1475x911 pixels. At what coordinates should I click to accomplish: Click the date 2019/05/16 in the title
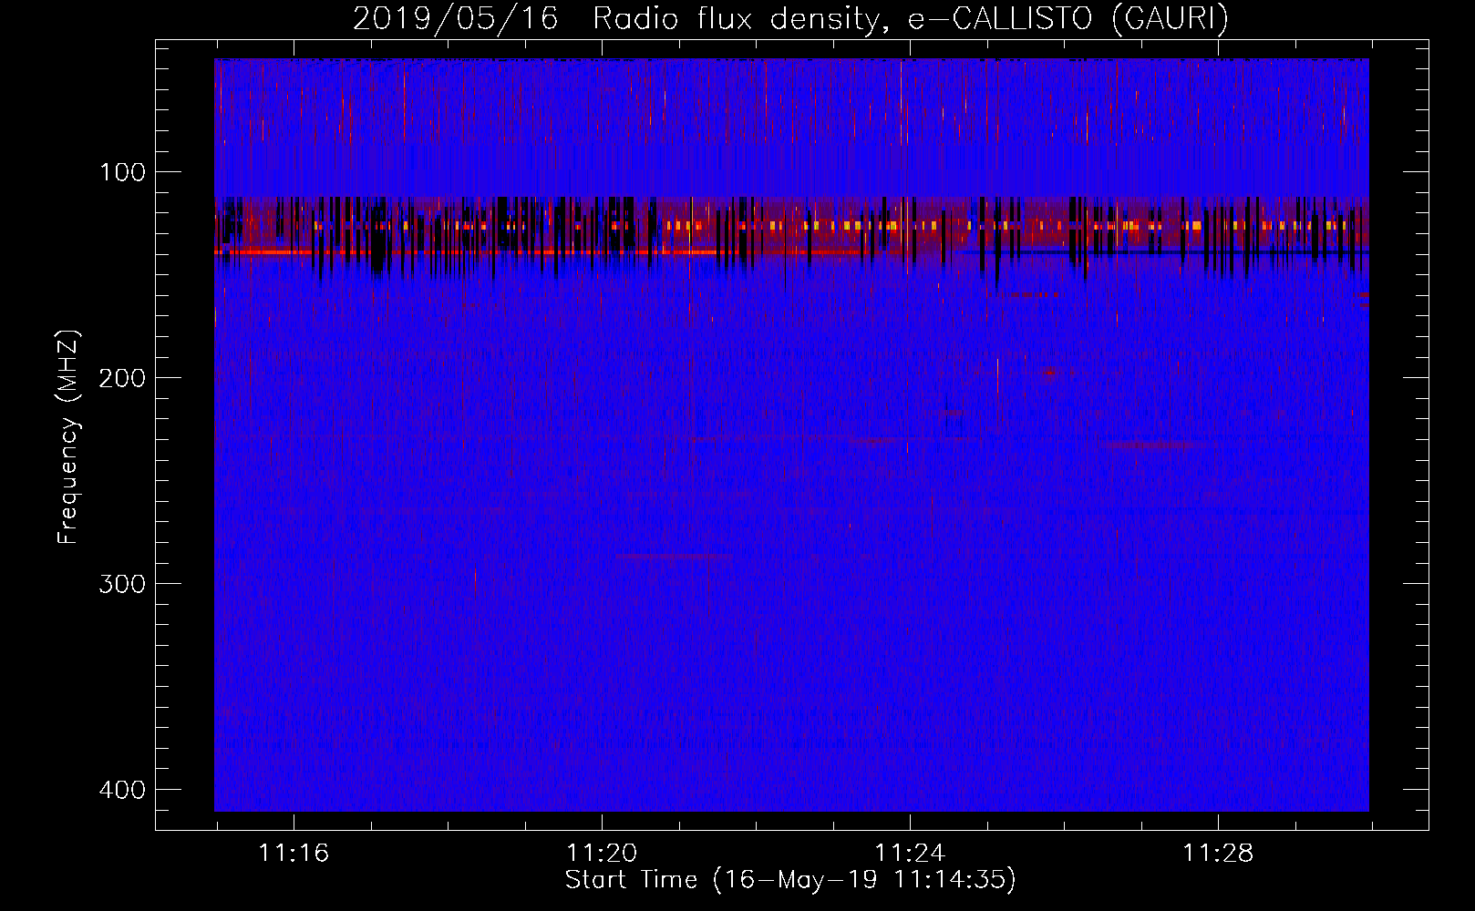click(455, 18)
